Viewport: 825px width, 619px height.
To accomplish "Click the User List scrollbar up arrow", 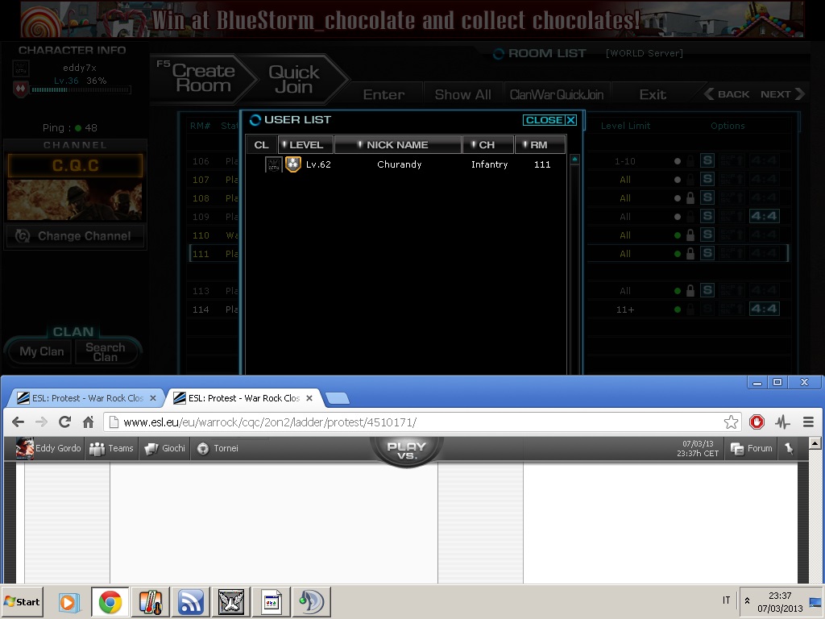I will click(x=574, y=160).
